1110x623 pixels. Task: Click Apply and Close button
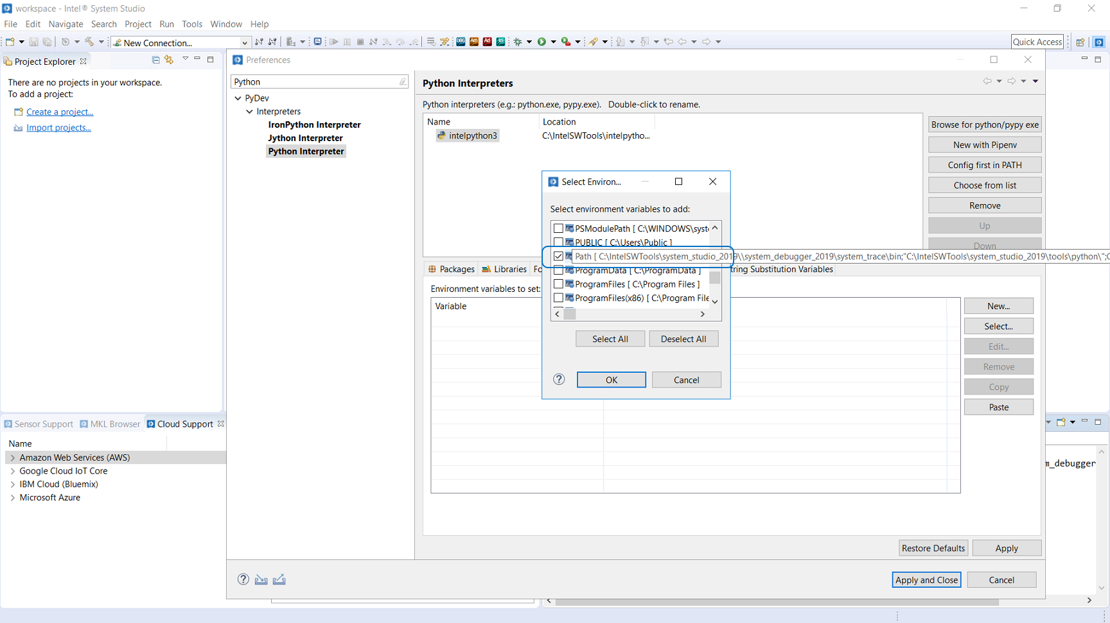(x=926, y=580)
